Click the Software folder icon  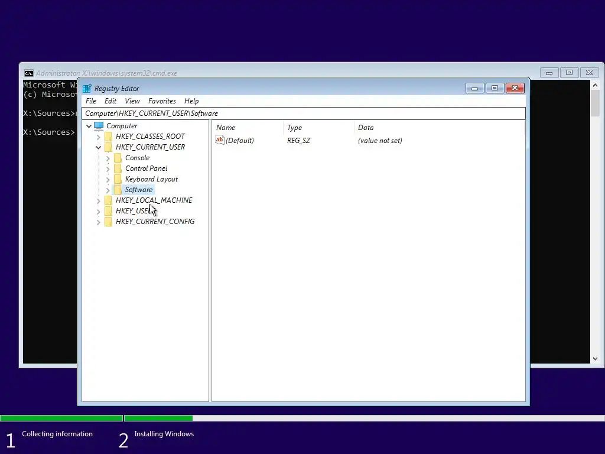pos(118,190)
